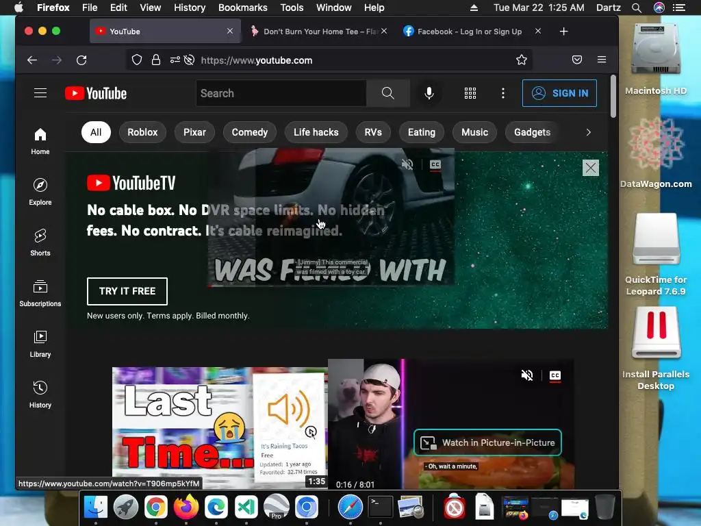Open Spotlight search in menu bar
Screen dimensions: 701x526
[x=637, y=8]
